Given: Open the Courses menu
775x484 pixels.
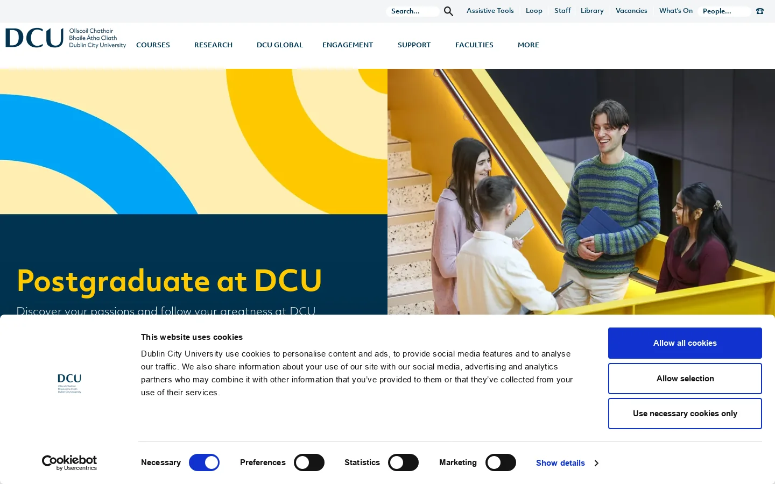Looking at the screenshot, I should point(153,45).
